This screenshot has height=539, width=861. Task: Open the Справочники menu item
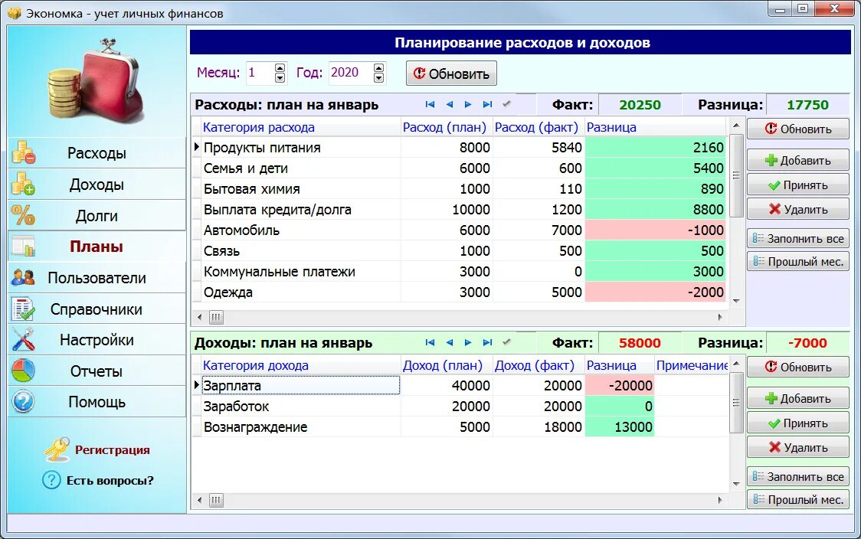tap(97, 309)
